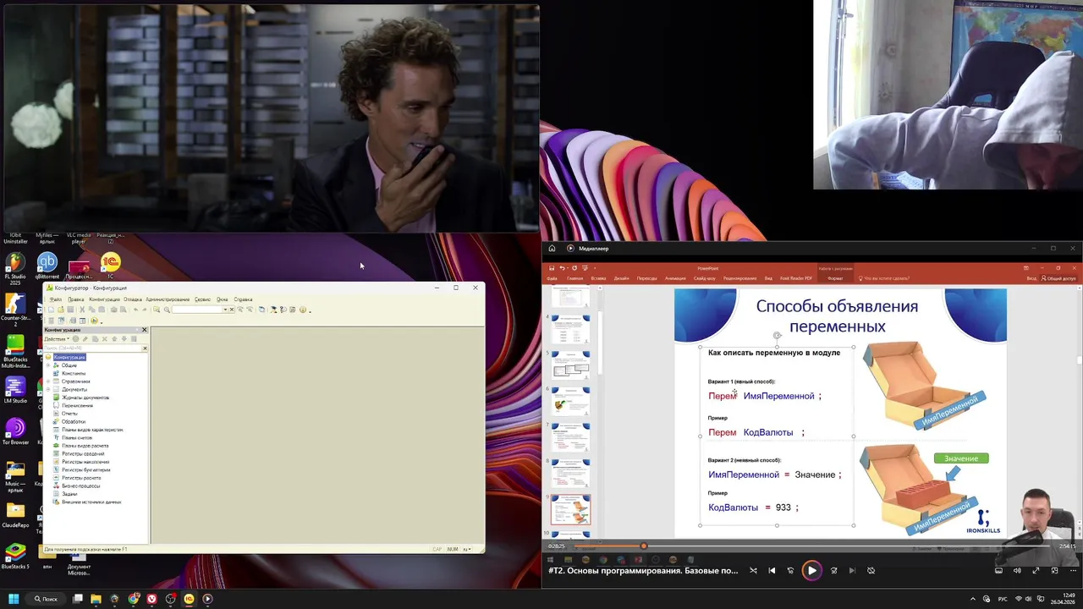
Task: Toggle shuffle in Медиаплеер
Action: click(753, 570)
